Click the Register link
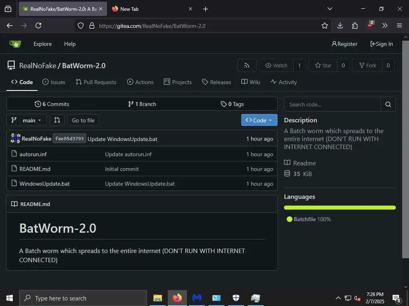The image size is (409, 306). (344, 44)
